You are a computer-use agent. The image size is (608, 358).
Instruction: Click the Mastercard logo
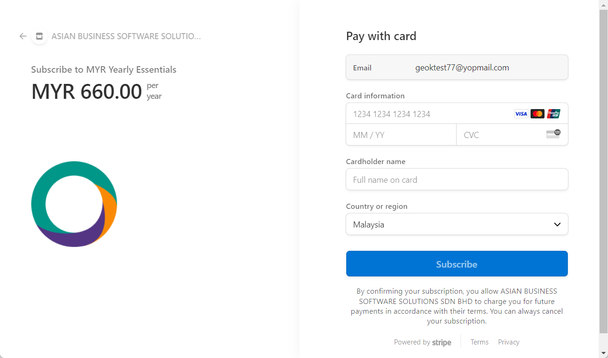click(537, 114)
